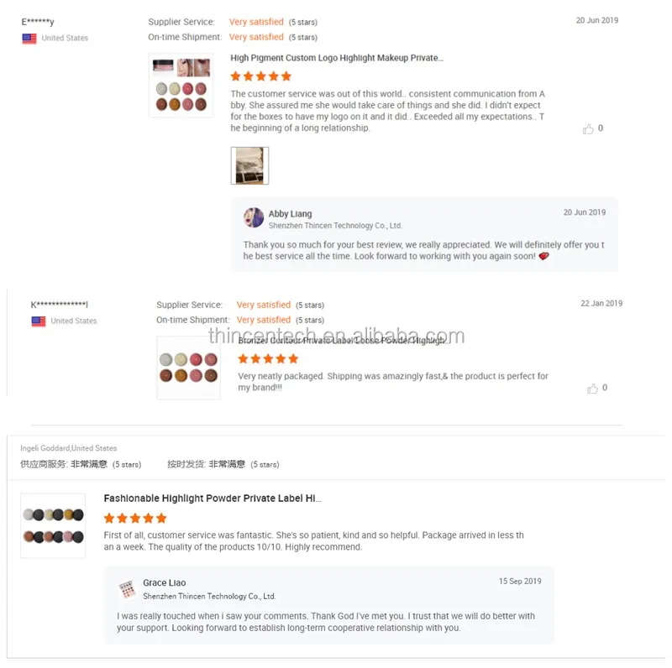Click Shenzhen Thincen Technology under Grace Liao

[x=209, y=597]
